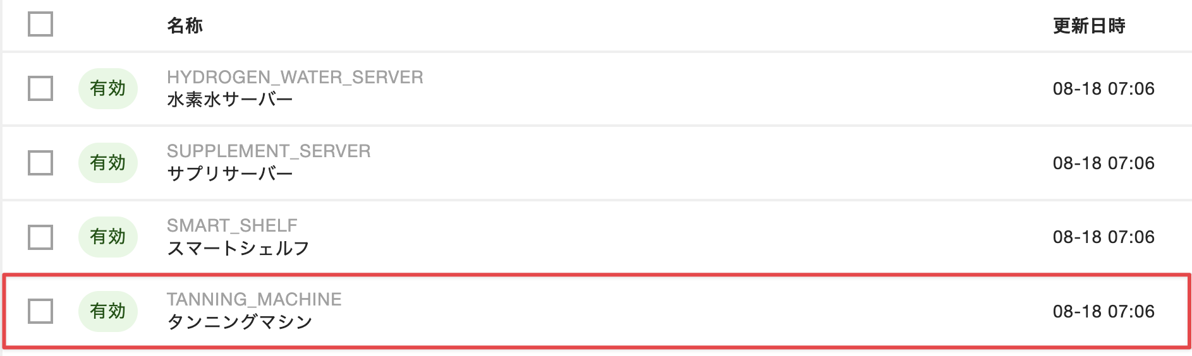
Task: Sort by the 更新日時 column header
Action: coord(1088,26)
